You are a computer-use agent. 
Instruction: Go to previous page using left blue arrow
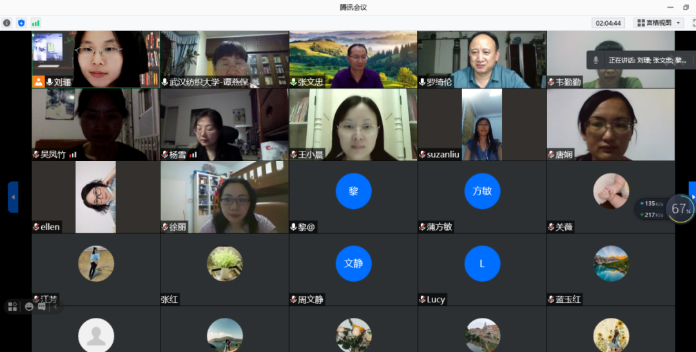pos(13,197)
